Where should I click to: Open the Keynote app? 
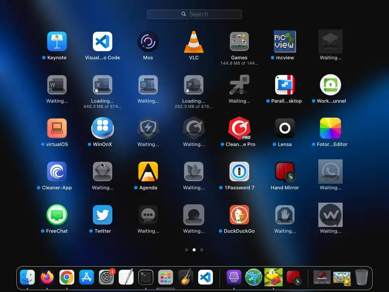point(57,41)
